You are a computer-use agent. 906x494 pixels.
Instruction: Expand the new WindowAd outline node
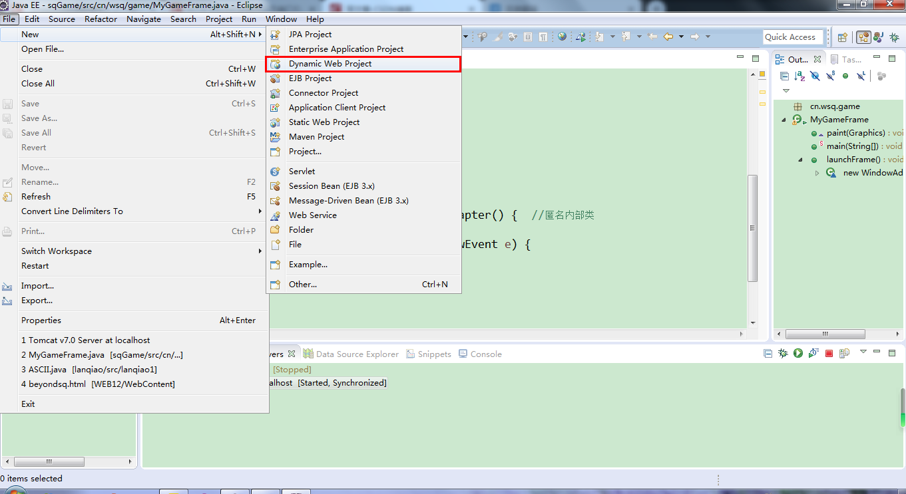[x=817, y=173]
